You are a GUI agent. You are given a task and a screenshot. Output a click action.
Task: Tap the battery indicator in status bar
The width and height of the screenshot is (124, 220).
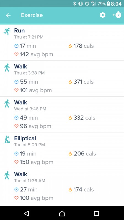click(108, 4)
